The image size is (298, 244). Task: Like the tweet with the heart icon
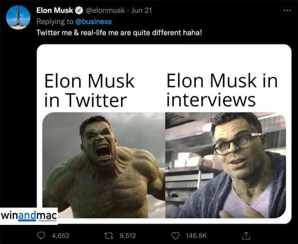[x=175, y=235]
